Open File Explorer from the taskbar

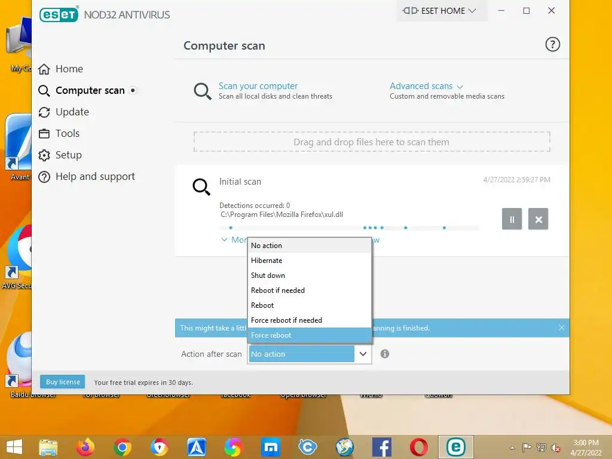click(48, 447)
